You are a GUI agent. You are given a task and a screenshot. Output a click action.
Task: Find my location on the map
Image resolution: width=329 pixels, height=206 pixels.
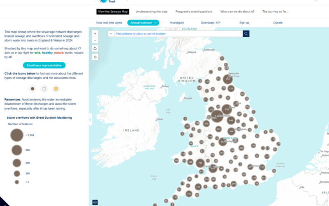coord(95,57)
